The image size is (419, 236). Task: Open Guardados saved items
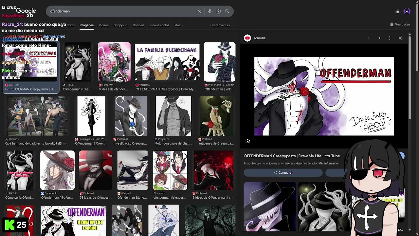click(x=400, y=24)
